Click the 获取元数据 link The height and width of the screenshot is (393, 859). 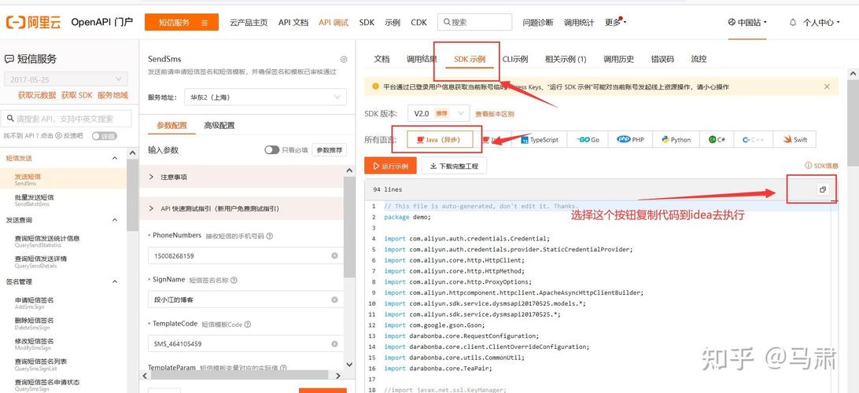tap(37, 95)
